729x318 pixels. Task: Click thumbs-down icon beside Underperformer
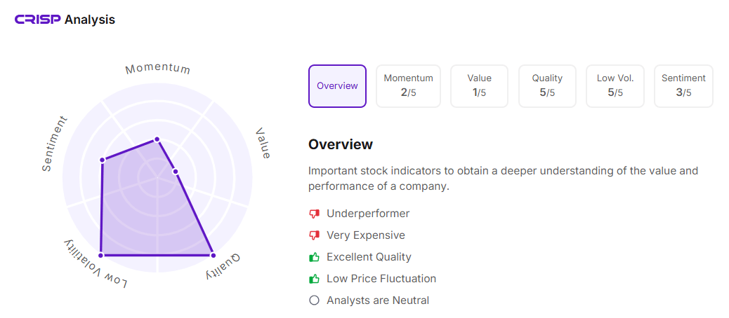pyautogui.click(x=314, y=214)
